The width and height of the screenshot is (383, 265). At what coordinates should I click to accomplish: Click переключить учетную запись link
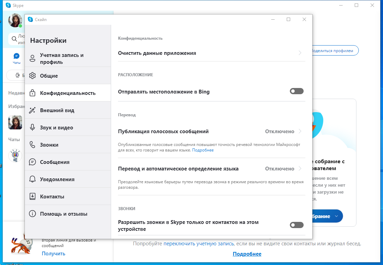(199, 244)
